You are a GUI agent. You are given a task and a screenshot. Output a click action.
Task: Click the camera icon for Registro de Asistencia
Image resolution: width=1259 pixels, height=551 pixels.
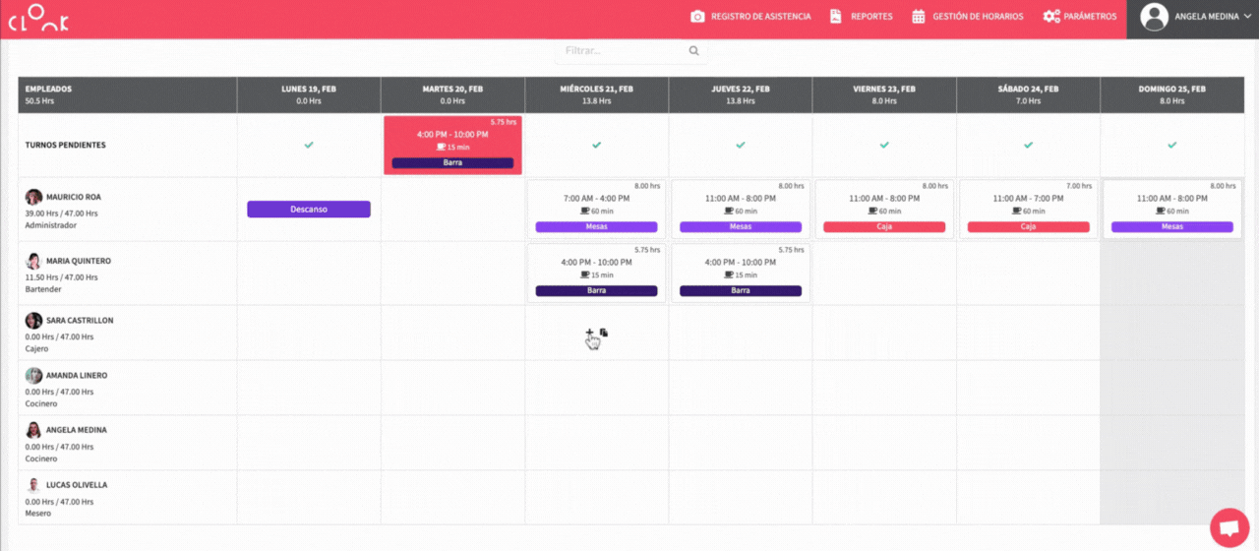pyautogui.click(x=697, y=17)
